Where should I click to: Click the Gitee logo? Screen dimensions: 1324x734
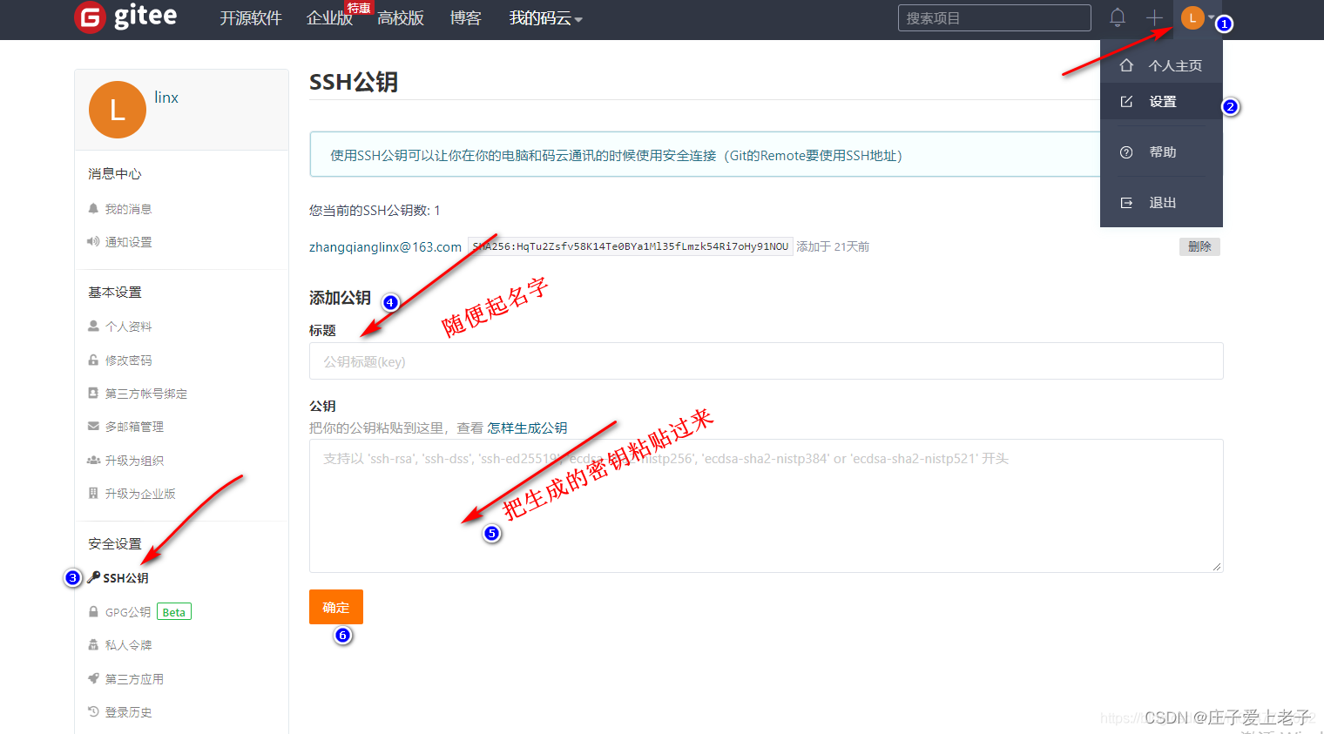click(126, 17)
